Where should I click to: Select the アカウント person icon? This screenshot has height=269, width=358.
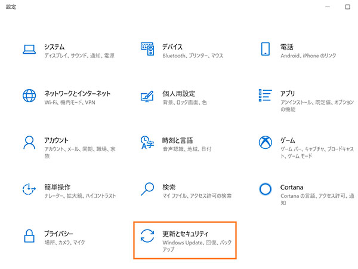[29, 142]
